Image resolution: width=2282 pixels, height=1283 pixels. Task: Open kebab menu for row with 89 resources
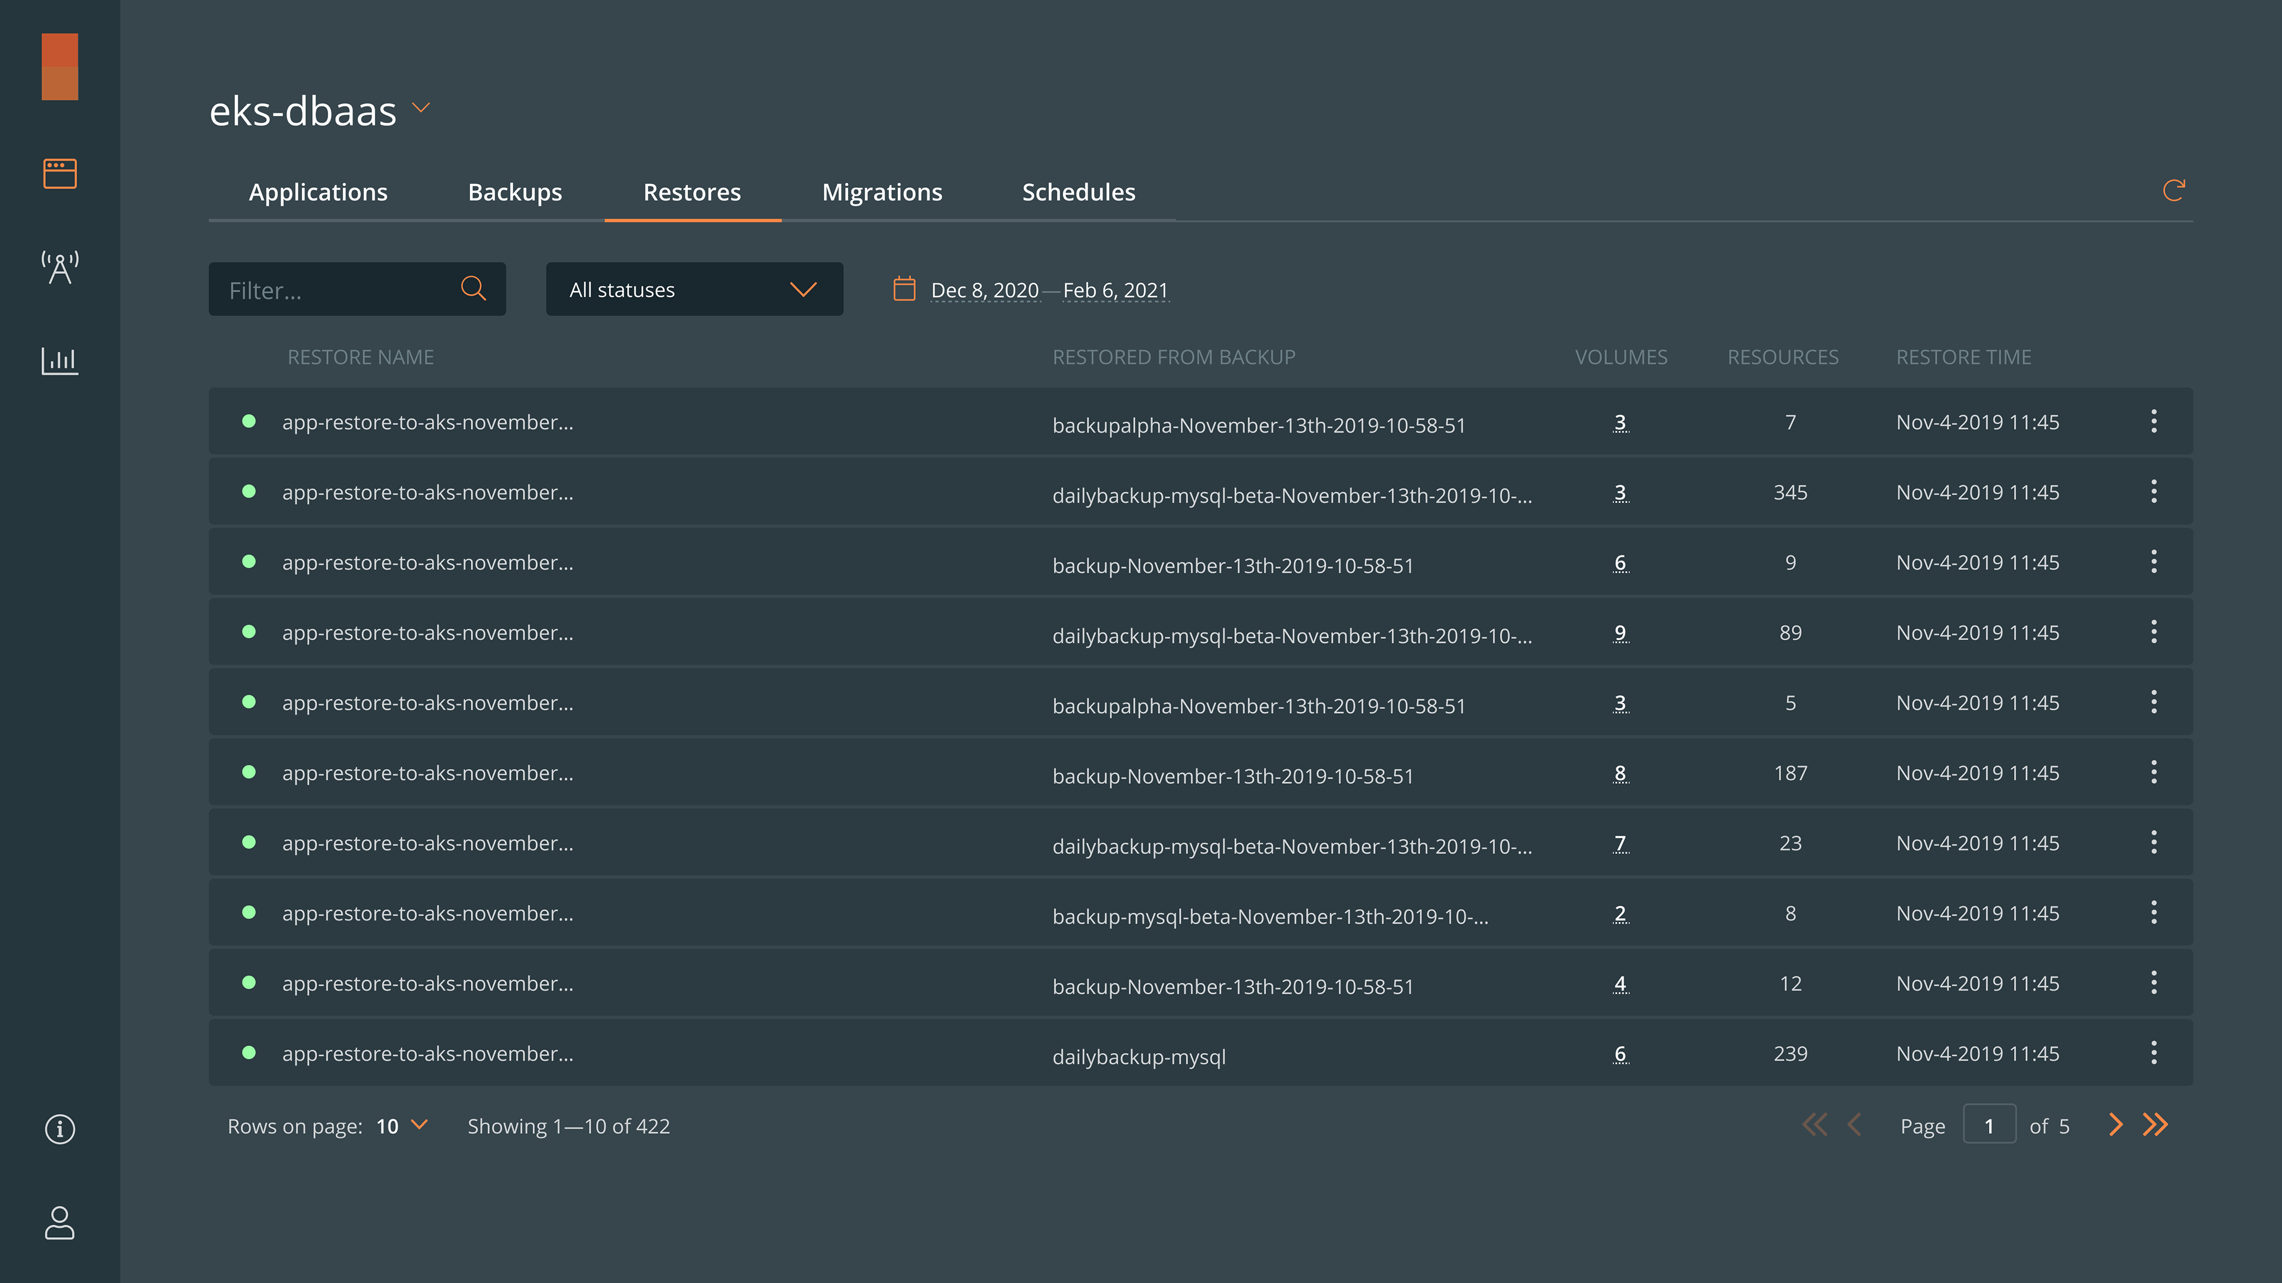pos(2154,632)
